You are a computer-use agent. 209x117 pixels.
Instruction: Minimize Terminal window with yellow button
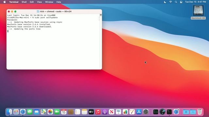tap(12, 12)
